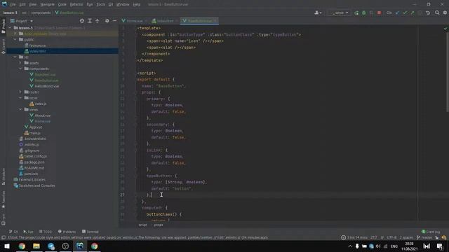Open the user account dropdown
449x252 pixels.
coord(318,13)
